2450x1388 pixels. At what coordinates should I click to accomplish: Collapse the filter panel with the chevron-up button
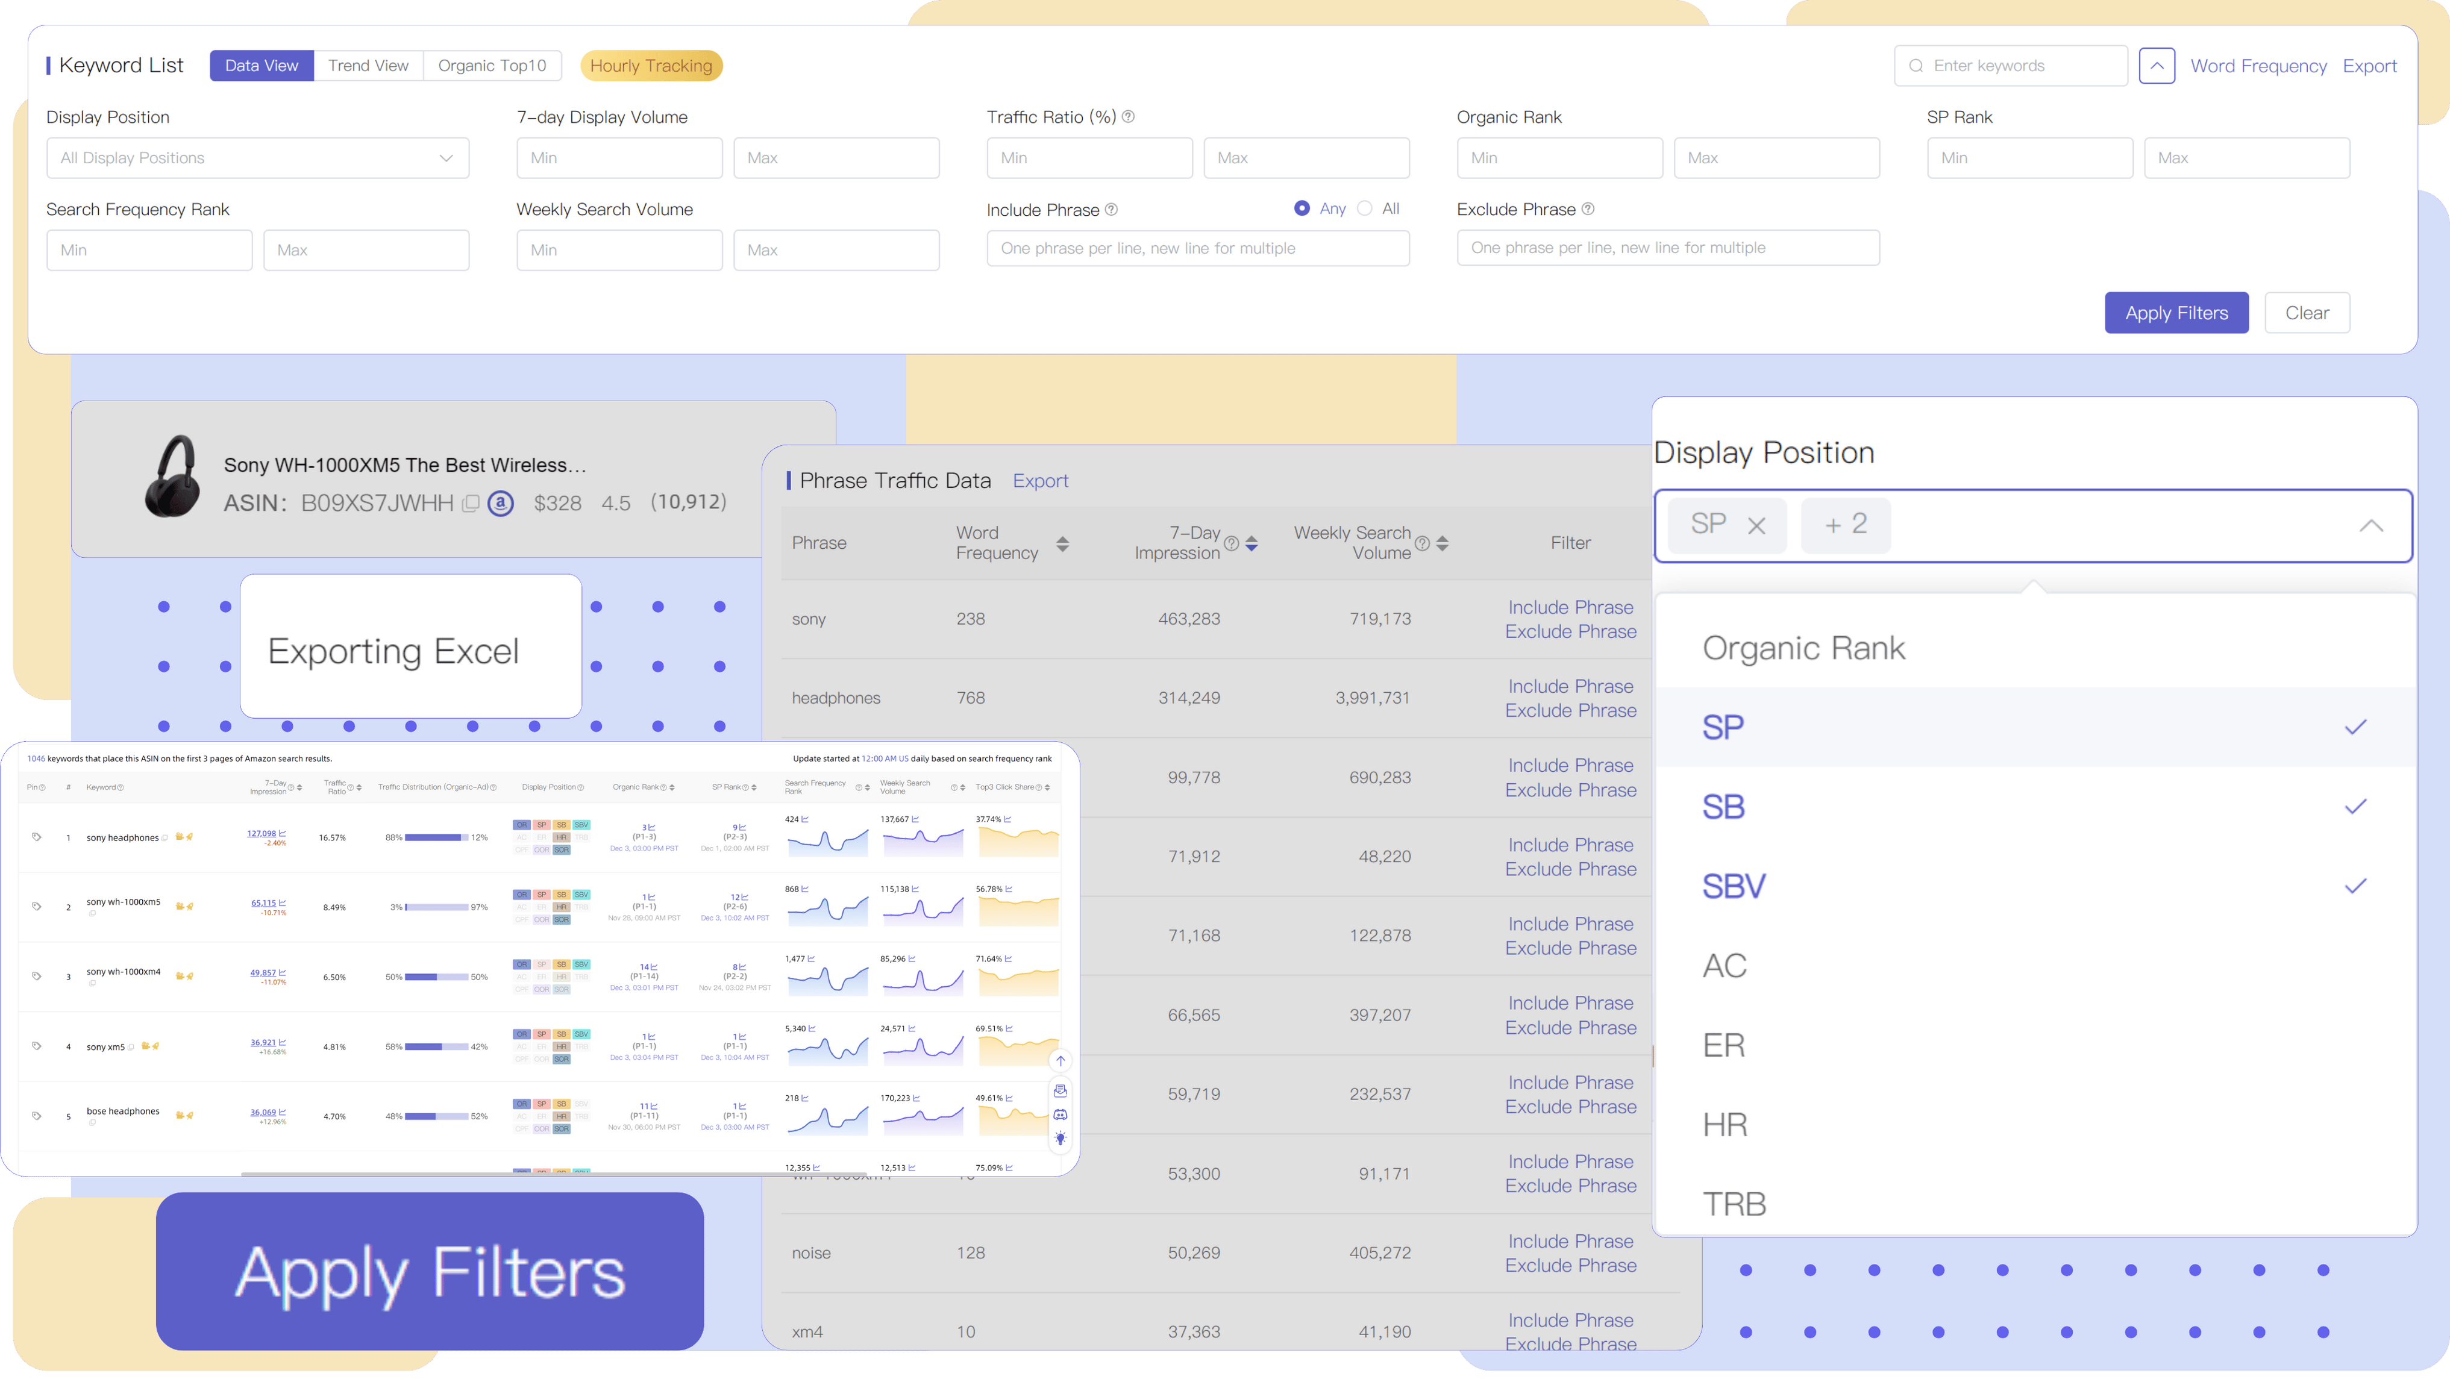(2157, 66)
